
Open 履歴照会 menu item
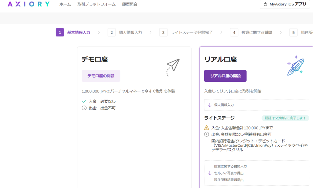[130, 4]
